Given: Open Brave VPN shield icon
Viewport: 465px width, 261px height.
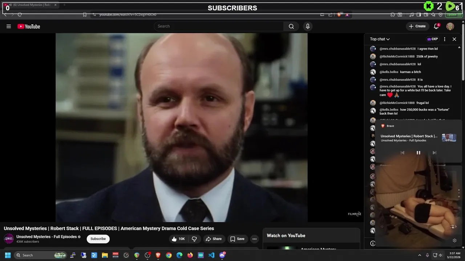Looking at the screenshot, I should 441,14.
